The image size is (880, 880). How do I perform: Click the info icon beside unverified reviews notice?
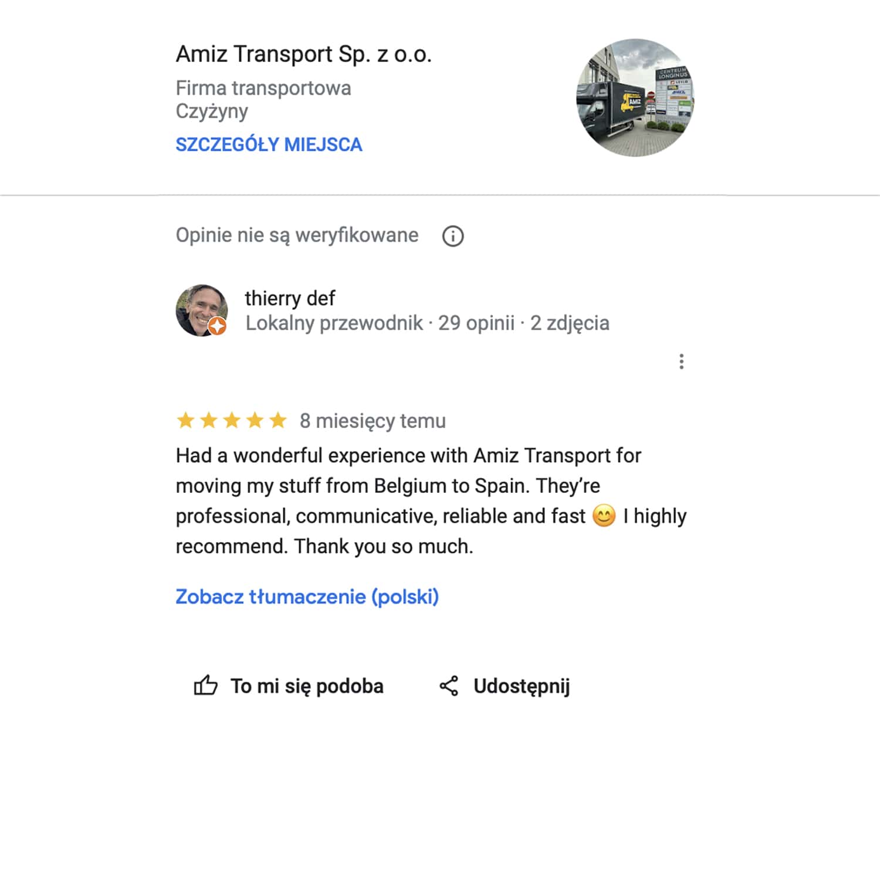452,236
